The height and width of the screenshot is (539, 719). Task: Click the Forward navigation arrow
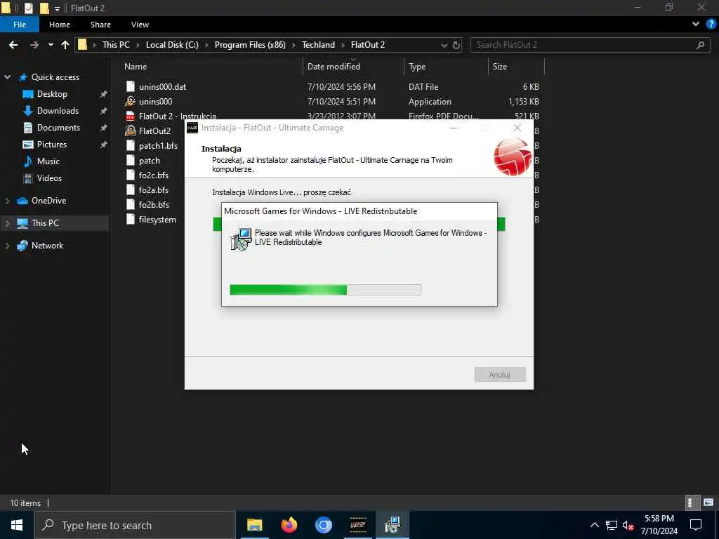point(34,45)
